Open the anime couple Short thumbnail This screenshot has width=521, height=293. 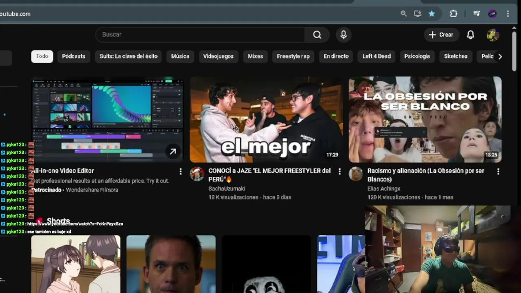76,264
